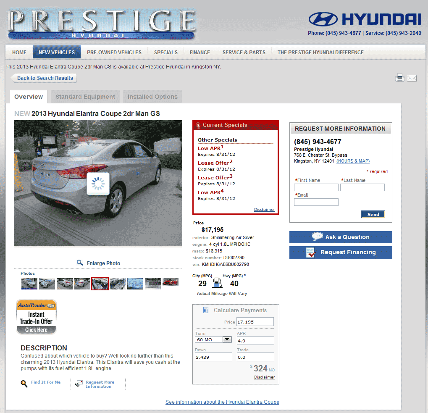
Task: Click the fuel pump MPG icon
Action: click(x=218, y=282)
